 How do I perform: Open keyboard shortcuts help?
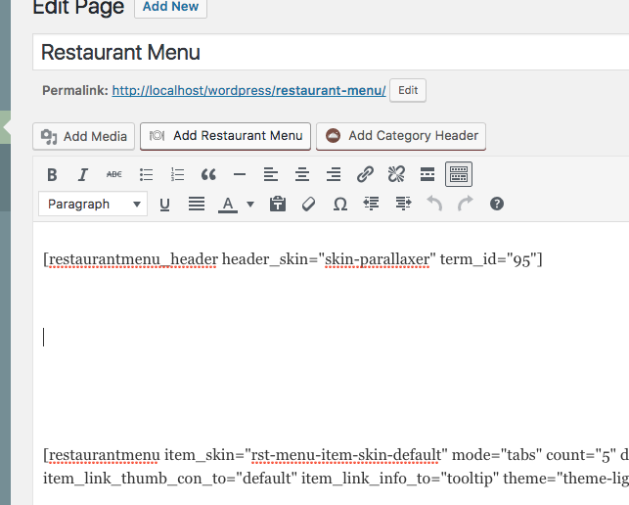(497, 205)
